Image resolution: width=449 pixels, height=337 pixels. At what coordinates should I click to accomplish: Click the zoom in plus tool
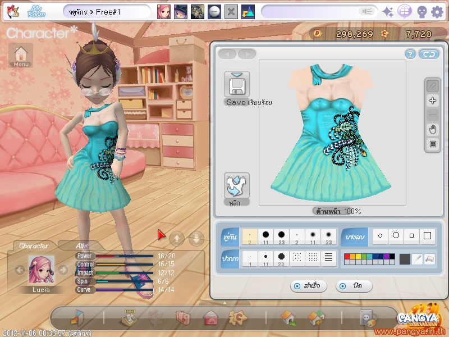pos(433,101)
